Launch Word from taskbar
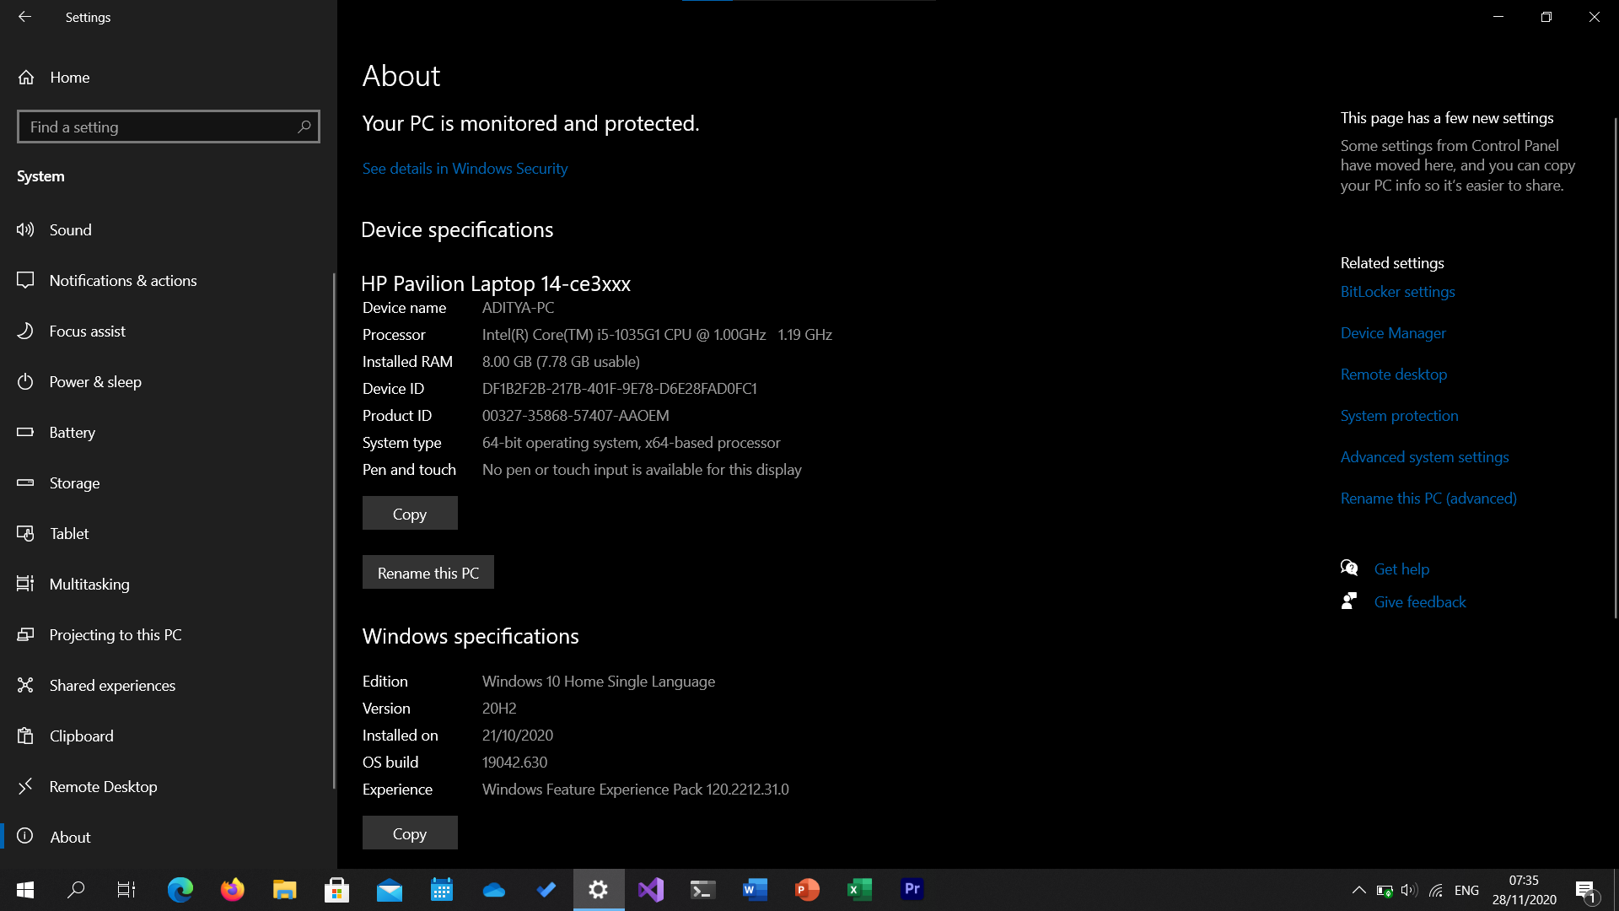This screenshot has height=911, width=1619. [756, 890]
